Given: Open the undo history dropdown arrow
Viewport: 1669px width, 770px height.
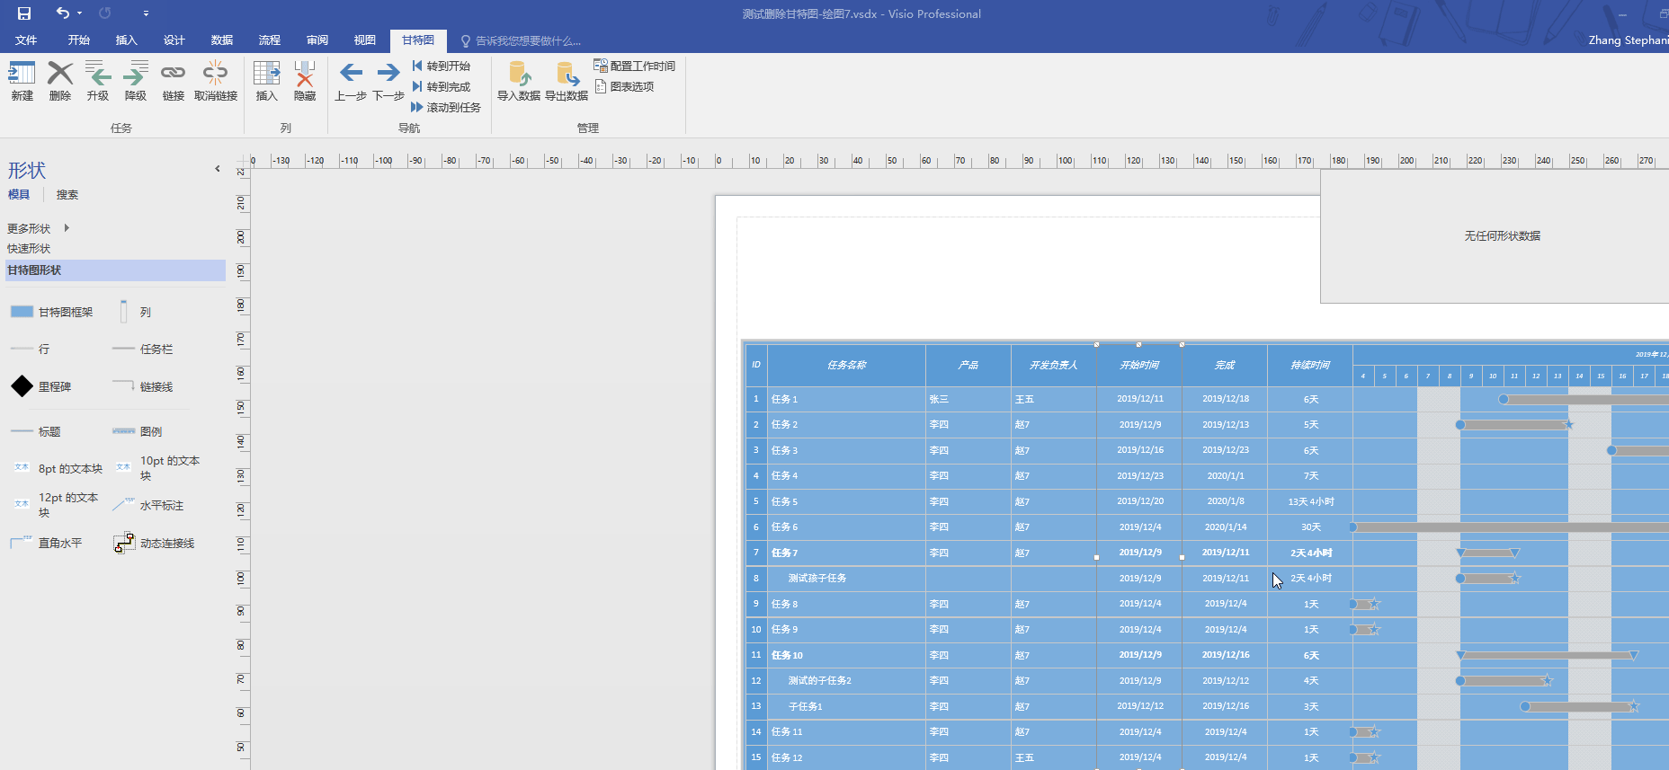Looking at the screenshot, I should click(x=79, y=13).
